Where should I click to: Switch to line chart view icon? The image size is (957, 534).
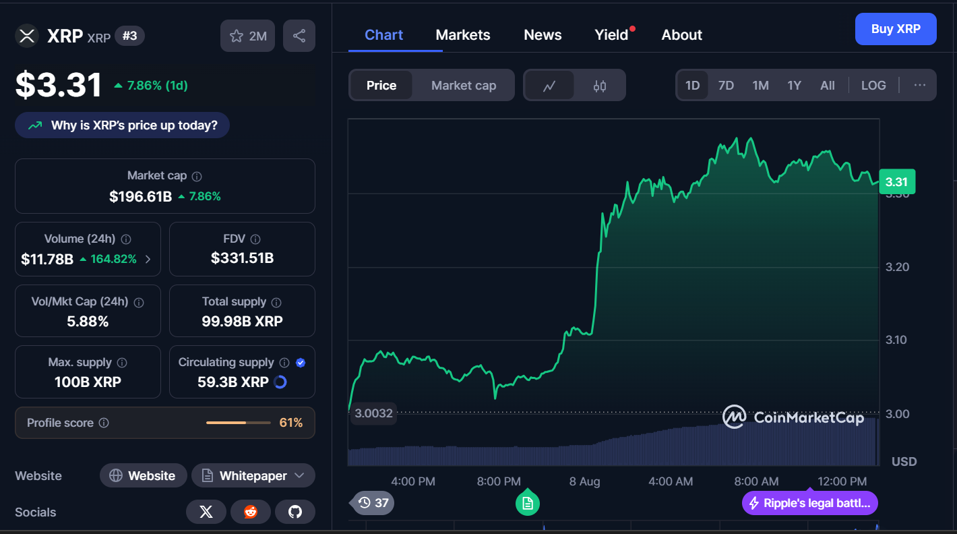coord(549,86)
